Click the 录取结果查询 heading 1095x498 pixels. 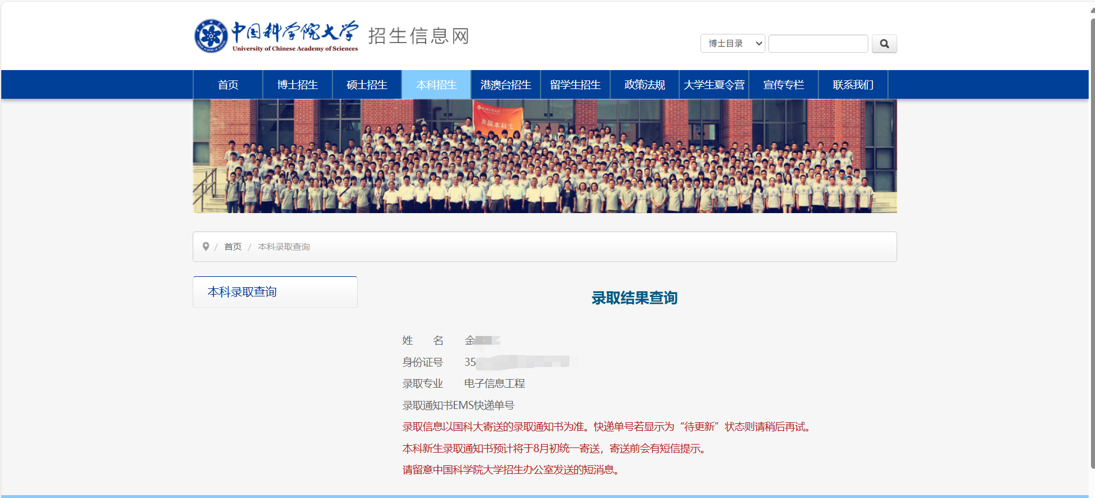pos(634,298)
